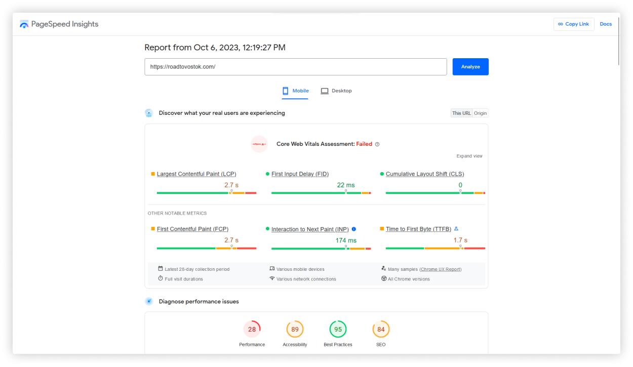This screenshot has height=367, width=633.
Task: Click the page vertical scrollbar
Action: 618,40
